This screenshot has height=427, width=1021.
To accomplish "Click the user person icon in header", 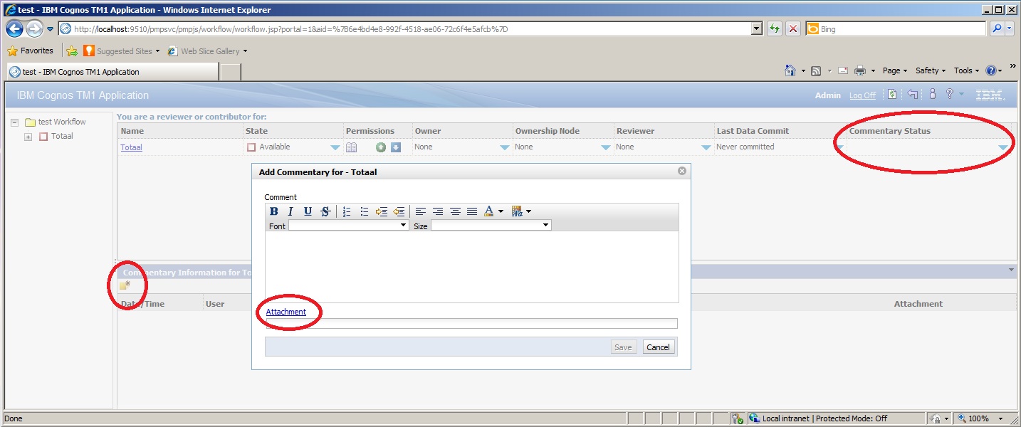I will pos(932,94).
